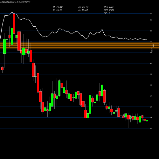Click the 58 price axis label
This screenshot has height=159, width=159.
coord(151,31)
